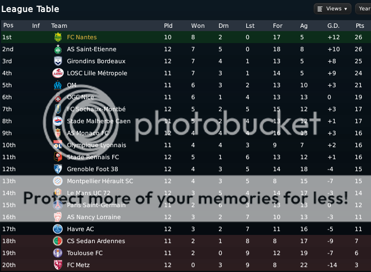Open the Views dropdown menu

click(x=332, y=9)
